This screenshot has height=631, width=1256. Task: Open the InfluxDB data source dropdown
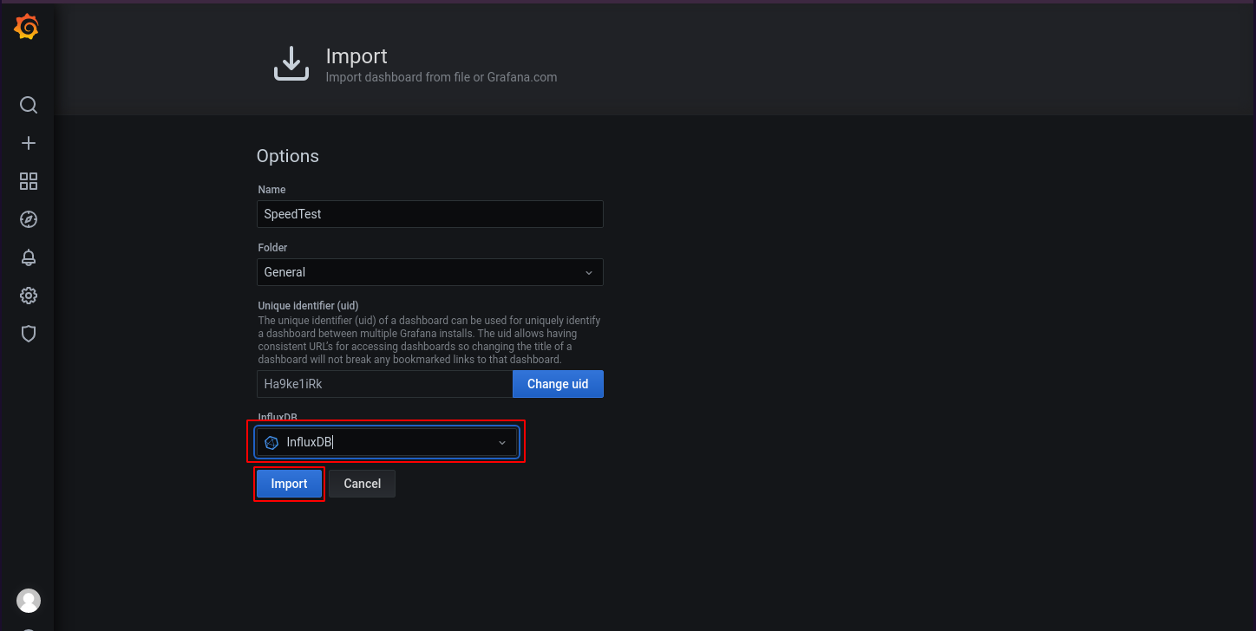point(387,442)
